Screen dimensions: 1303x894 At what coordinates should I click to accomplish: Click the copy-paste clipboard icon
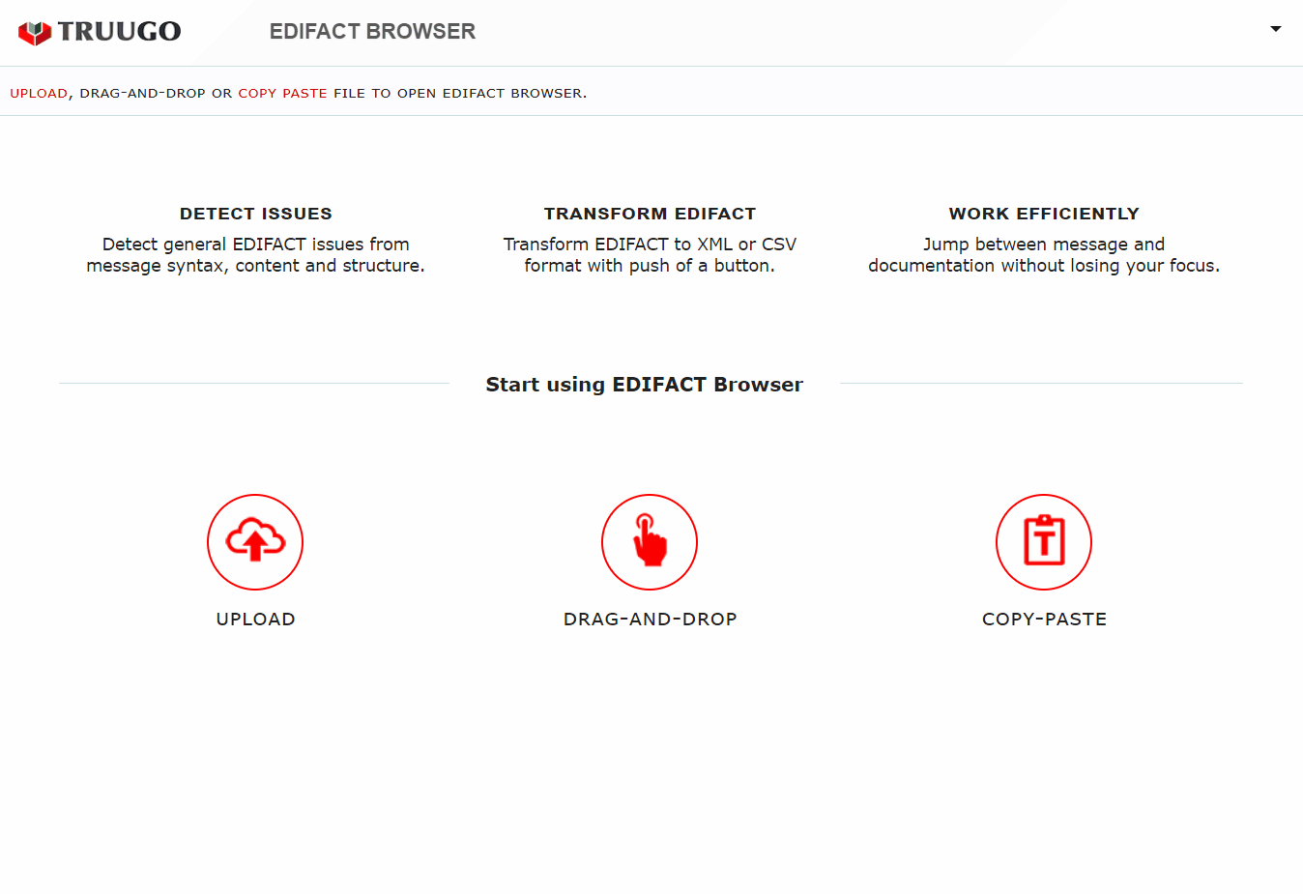tap(1044, 542)
